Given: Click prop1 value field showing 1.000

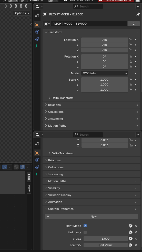Looking at the screenshot, I should pyautogui.click(x=106, y=239).
